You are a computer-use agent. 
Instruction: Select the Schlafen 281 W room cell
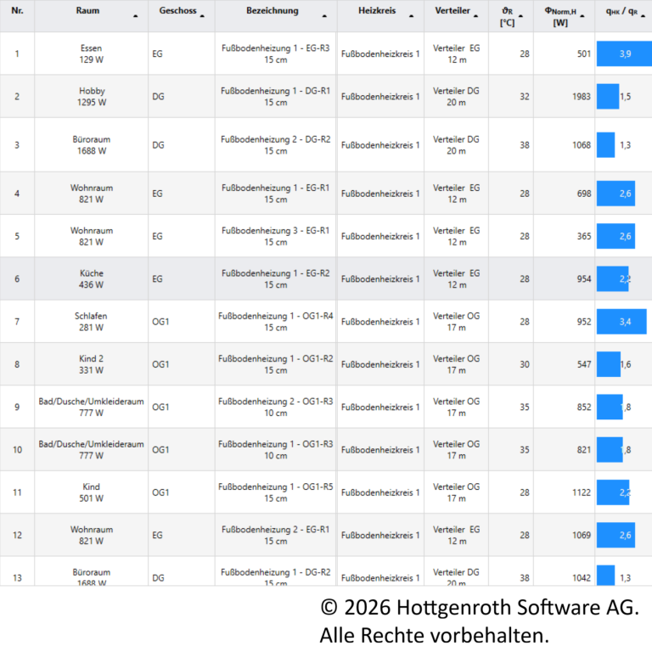[92, 322]
